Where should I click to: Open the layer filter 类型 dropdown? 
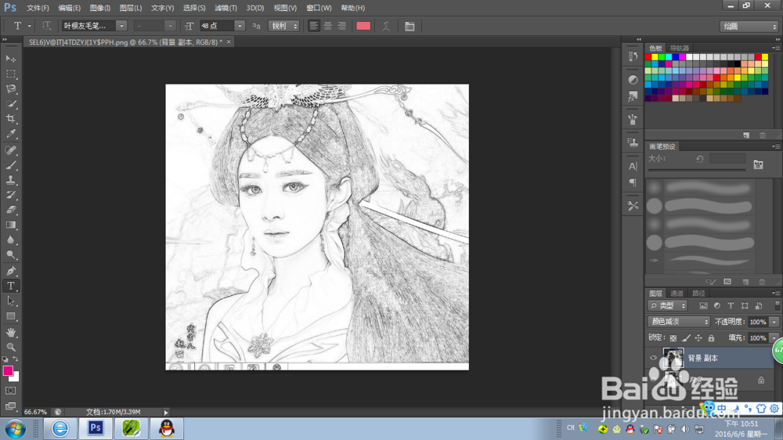(668, 305)
